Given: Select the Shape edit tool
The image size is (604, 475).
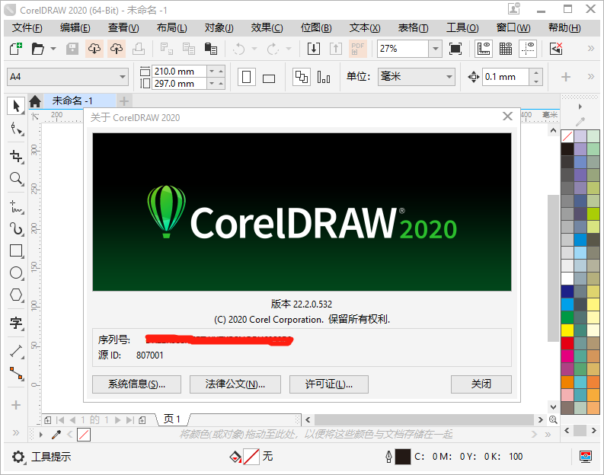Looking at the screenshot, I should (x=16, y=129).
